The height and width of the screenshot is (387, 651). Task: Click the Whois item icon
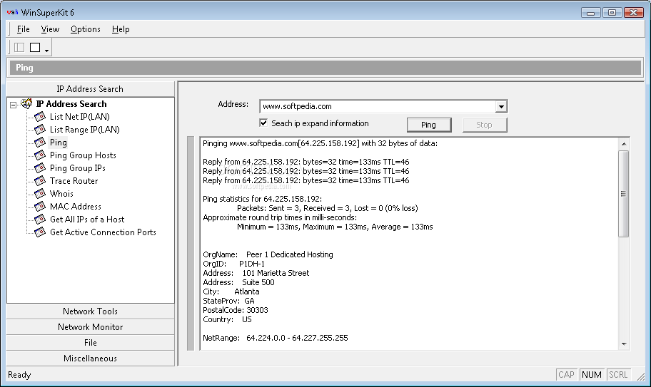(40, 194)
